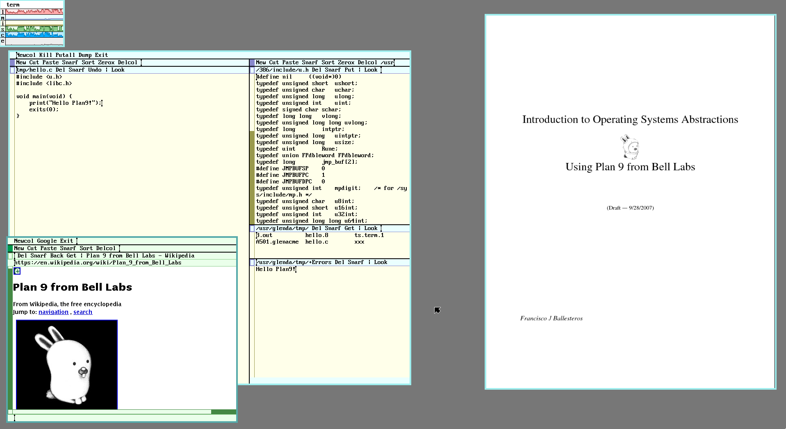
Task: Click the layout box of the /usr/glenda/tmp/ window
Action: click(x=252, y=228)
